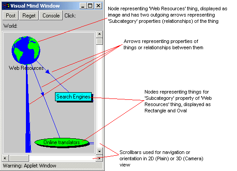Close the Visual Mind Window

(98, 6)
